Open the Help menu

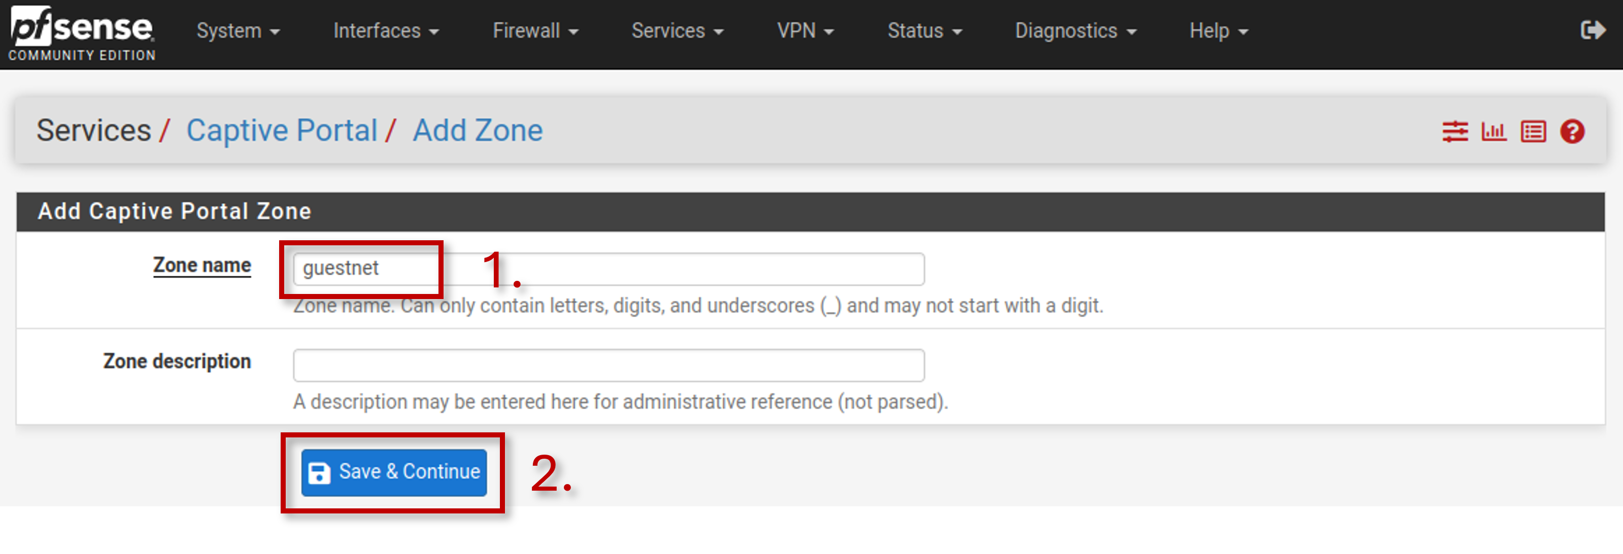(x=1218, y=31)
